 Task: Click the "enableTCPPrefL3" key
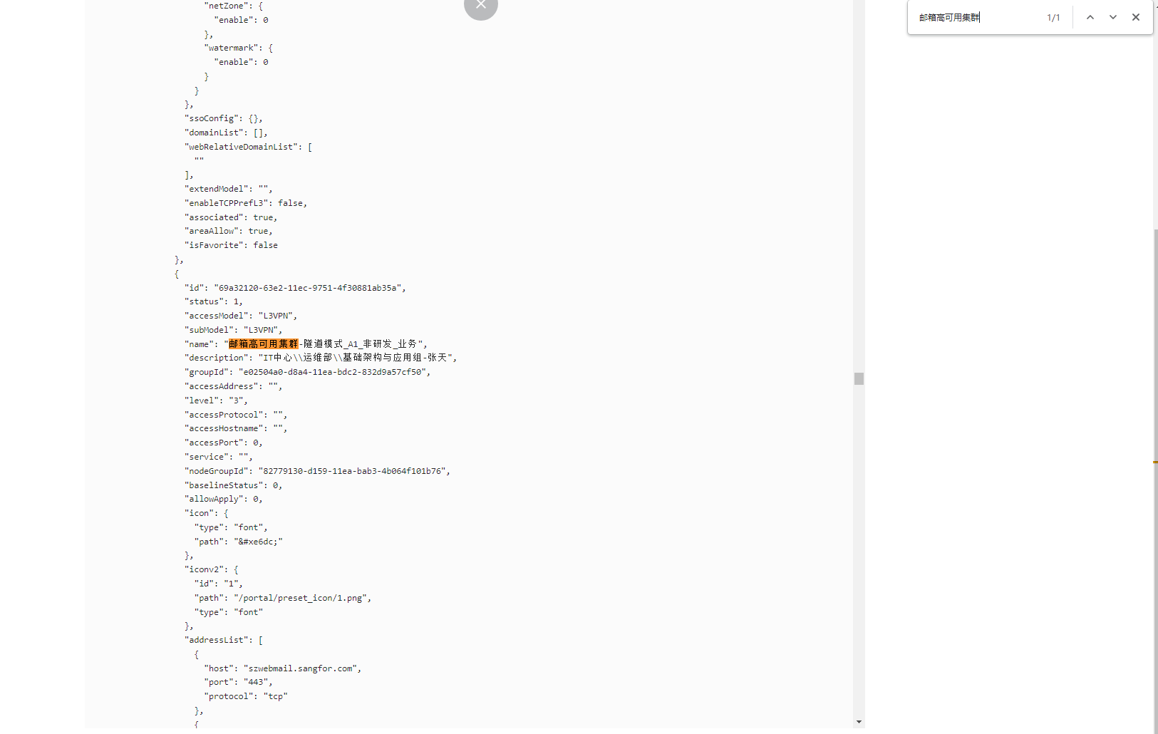pyautogui.click(x=226, y=203)
